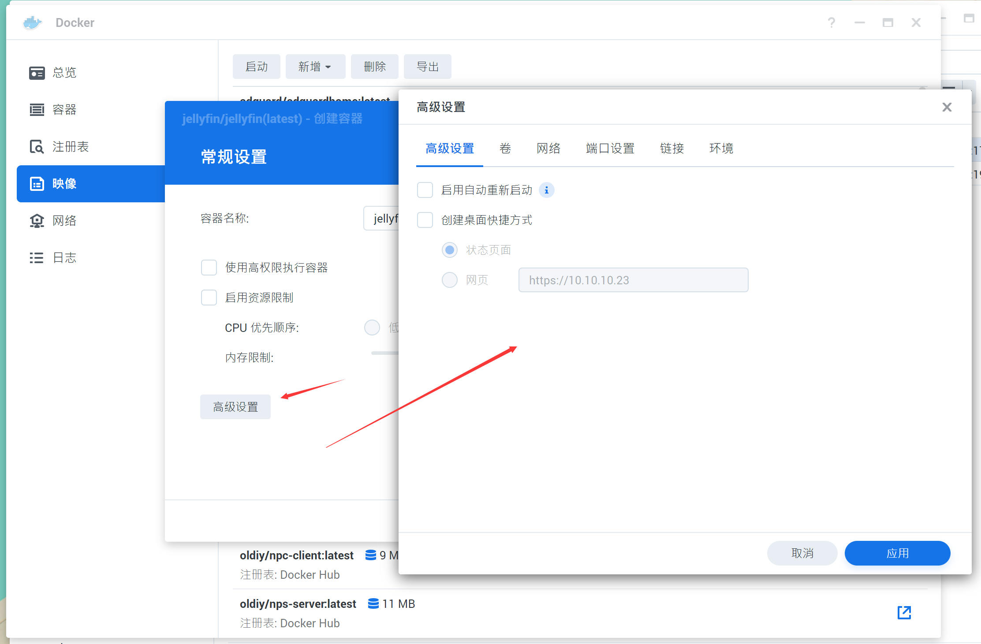Screen dimensions: 981x644
Task: Click the web URL input field
Action: pos(634,280)
